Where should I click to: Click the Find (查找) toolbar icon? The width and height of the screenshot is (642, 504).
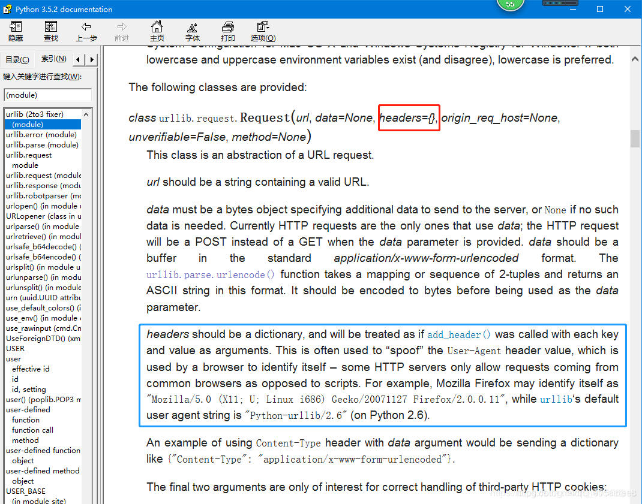click(51, 32)
